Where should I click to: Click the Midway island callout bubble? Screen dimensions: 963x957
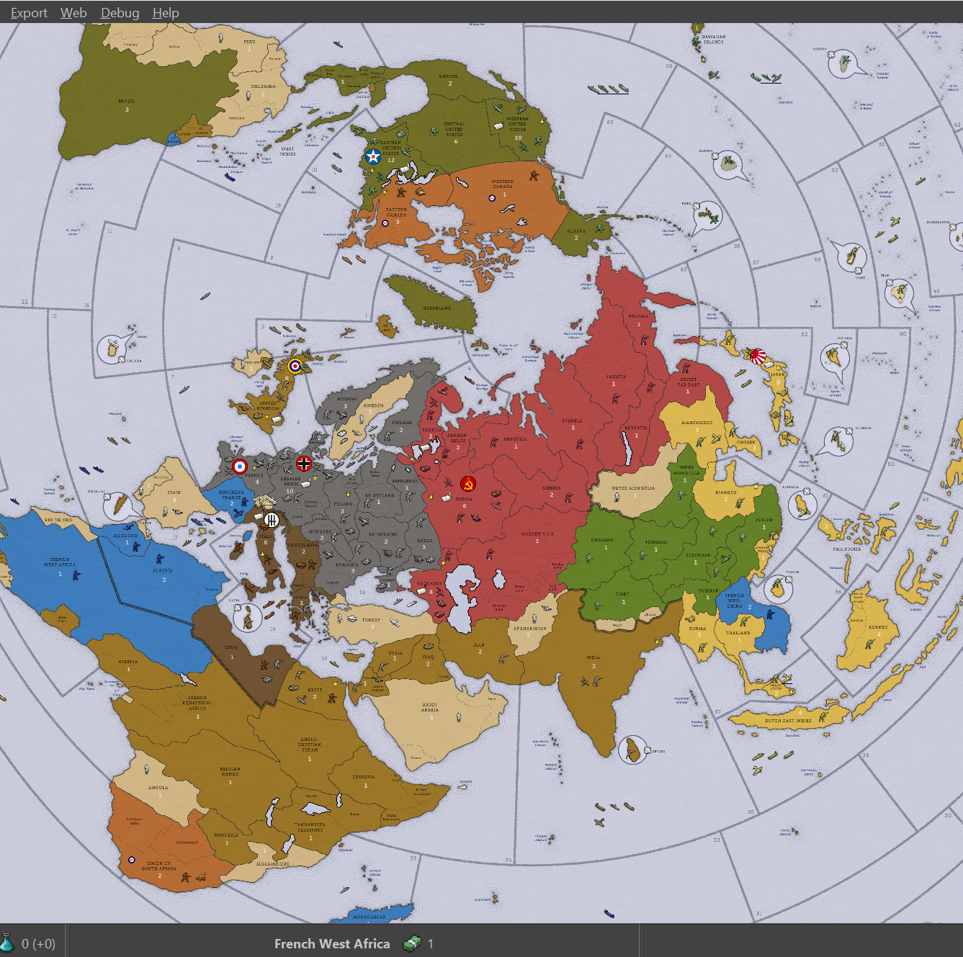[728, 165]
